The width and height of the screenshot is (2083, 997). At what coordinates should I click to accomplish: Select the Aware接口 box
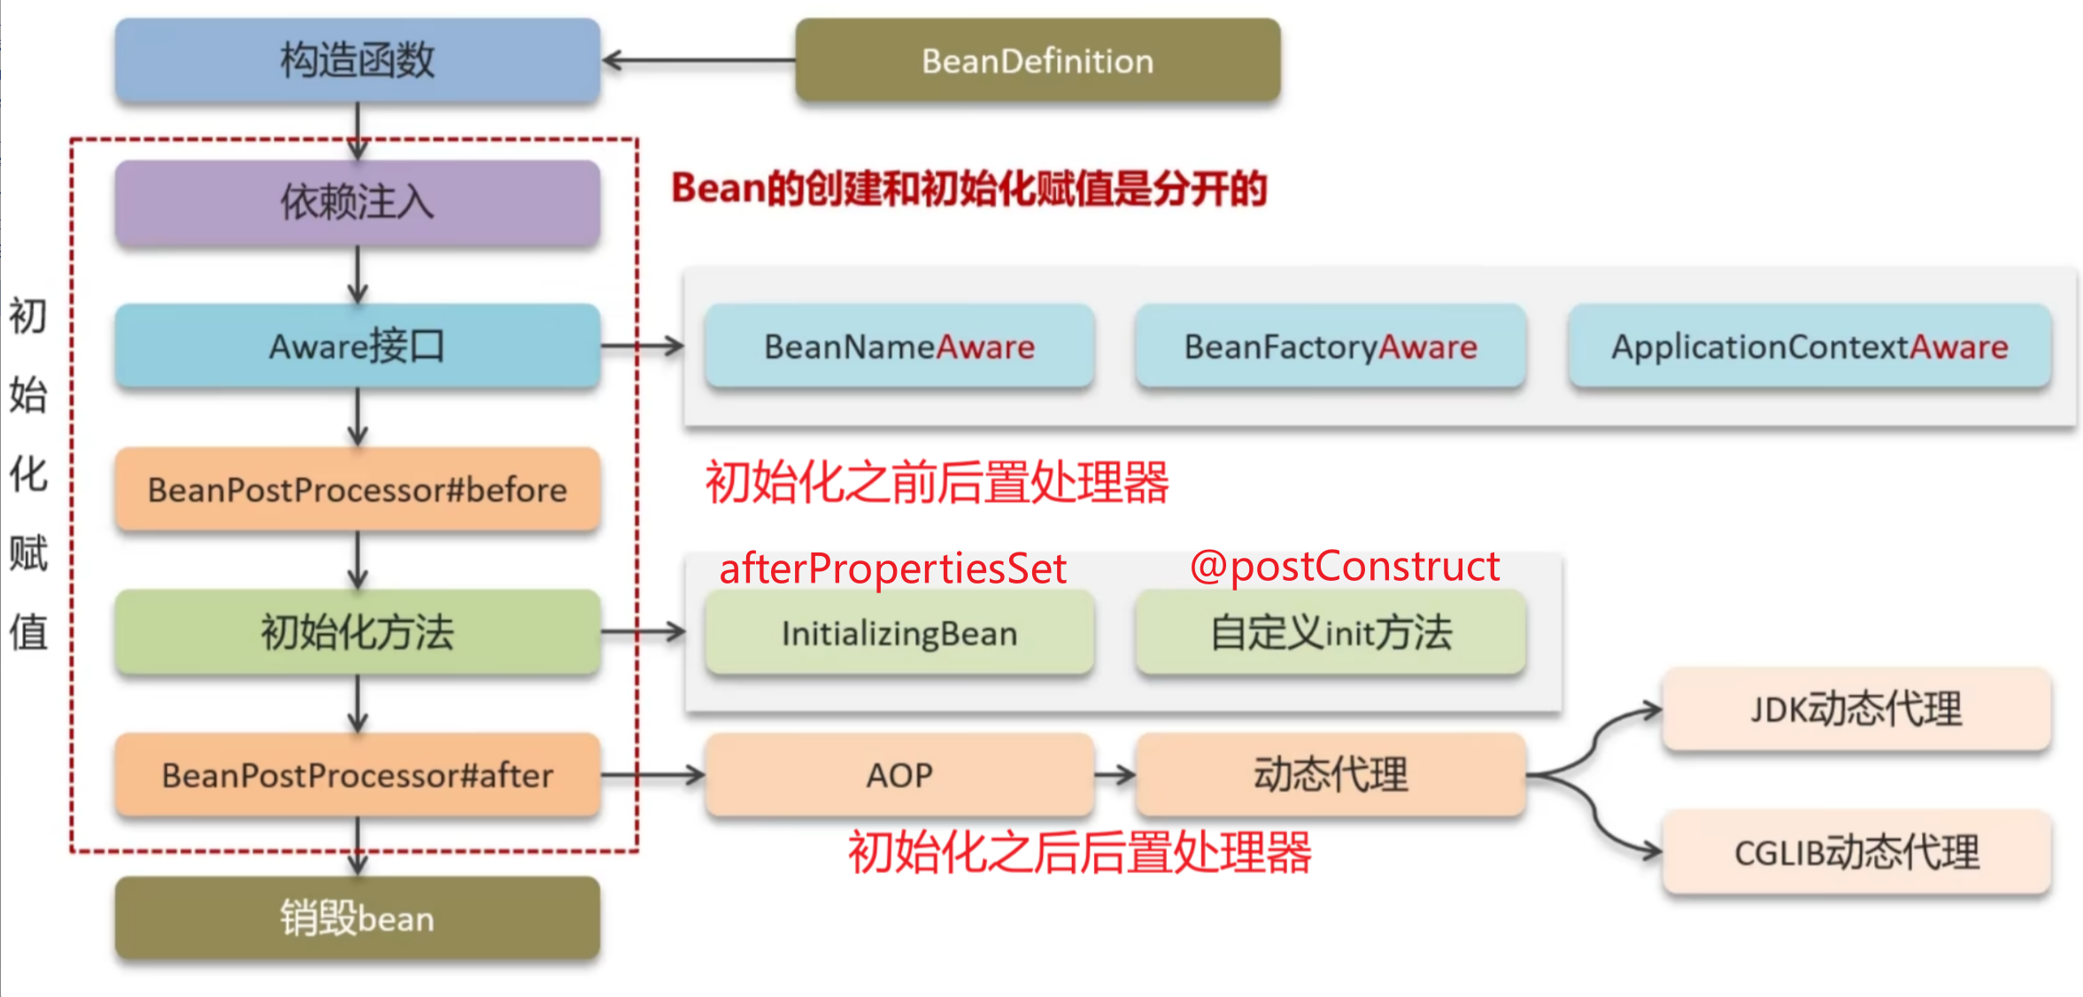(x=358, y=346)
